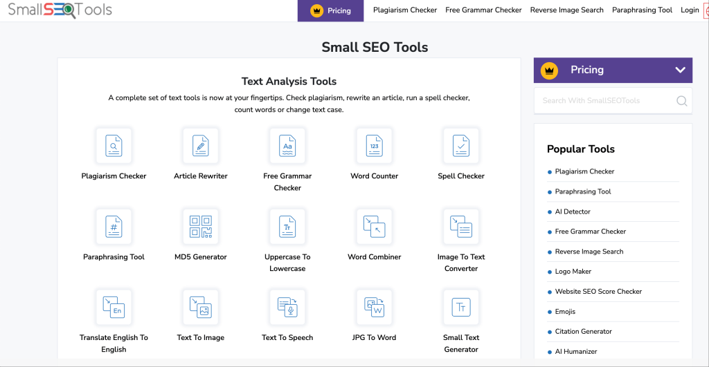This screenshot has width=709, height=367.
Task: Click the Text To Speech label text
Action: point(287,338)
